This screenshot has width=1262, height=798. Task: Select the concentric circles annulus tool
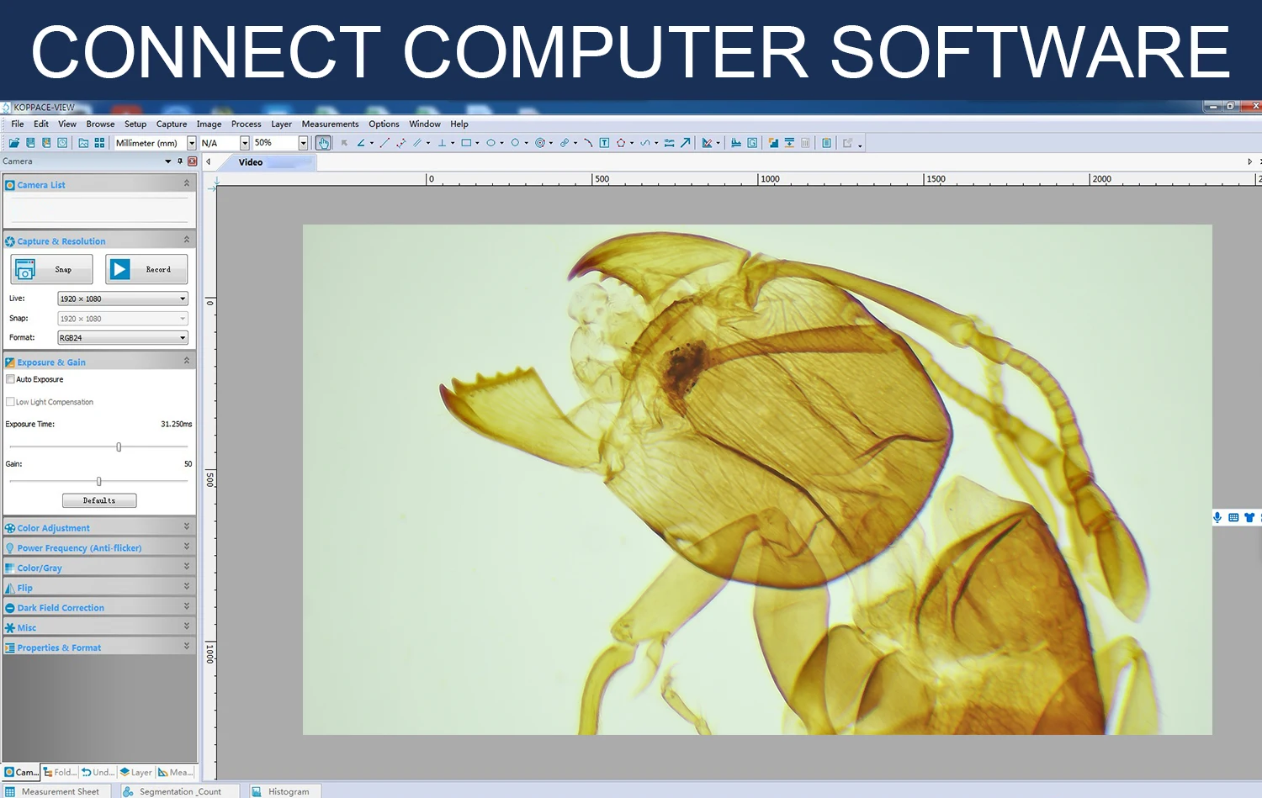tap(540, 143)
